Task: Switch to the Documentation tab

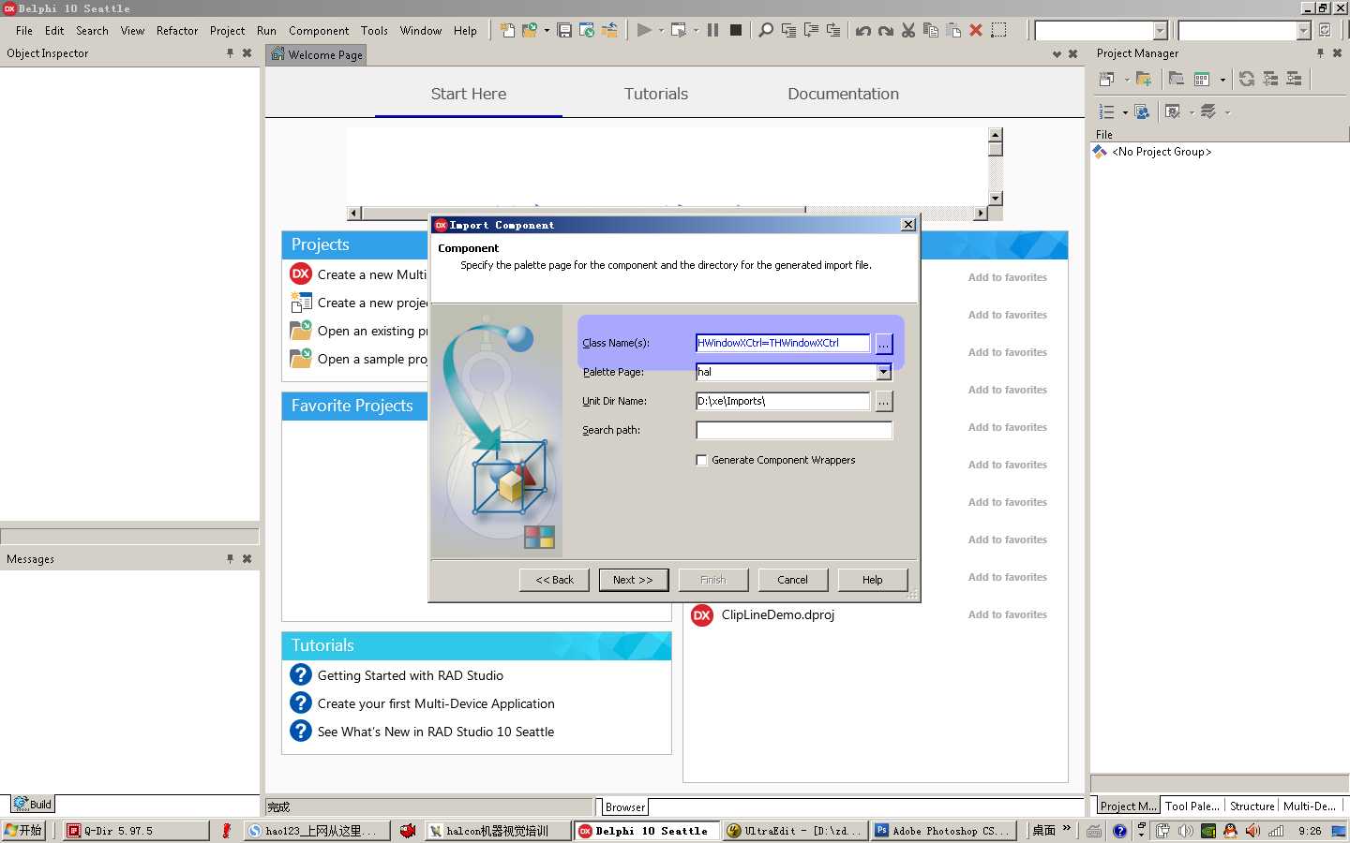Action: tap(843, 94)
